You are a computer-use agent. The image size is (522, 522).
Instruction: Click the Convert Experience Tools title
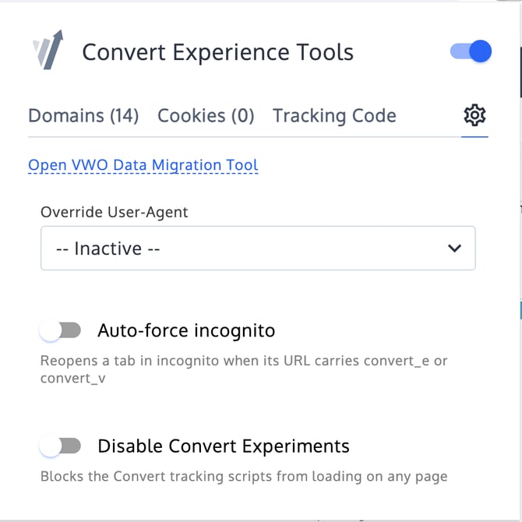point(217,52)
